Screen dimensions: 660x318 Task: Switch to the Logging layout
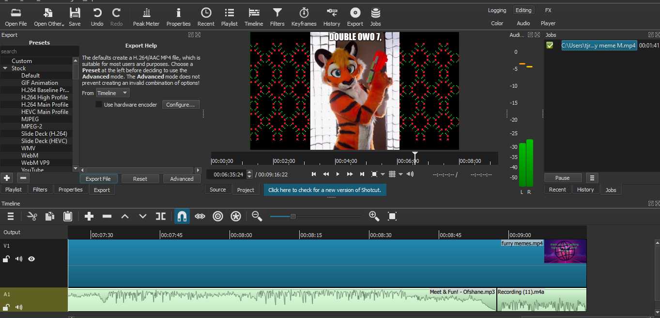pyautogui.click(x=497, y=10)
